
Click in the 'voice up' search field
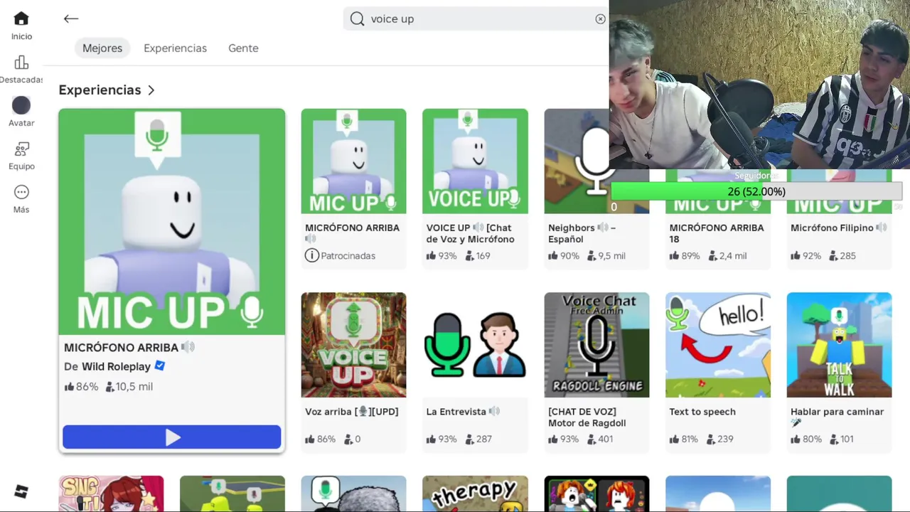(x=476, y=19)
